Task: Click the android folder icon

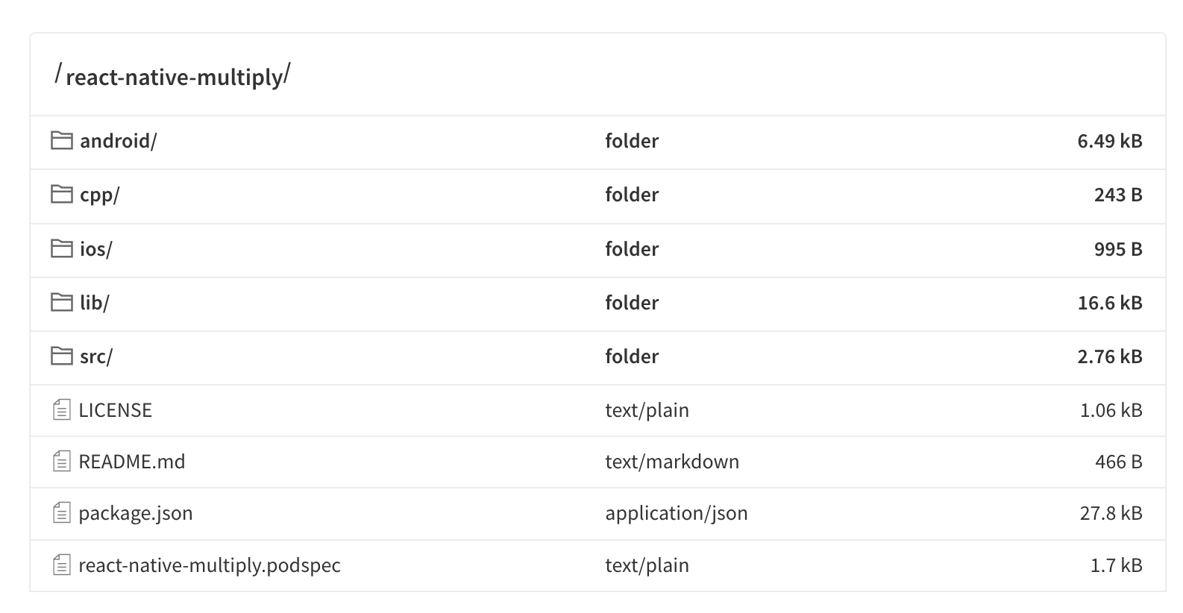Action: [61, 140]
